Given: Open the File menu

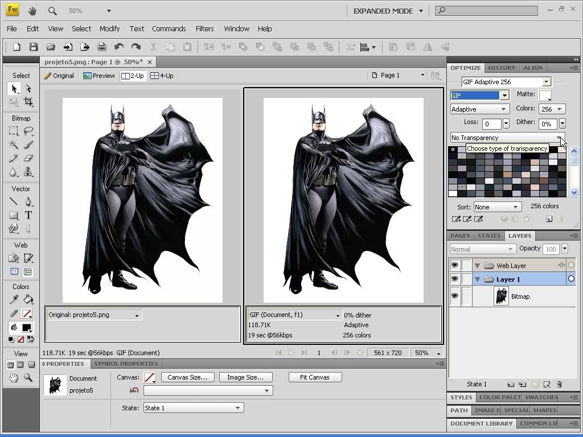Looking at the screenshot, I should pos(11,28).
